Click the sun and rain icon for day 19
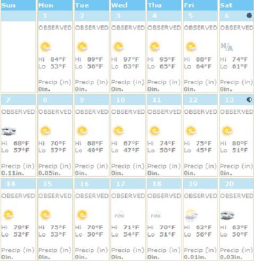The width and height of the screenshot is (254, 261). (191, 215)
